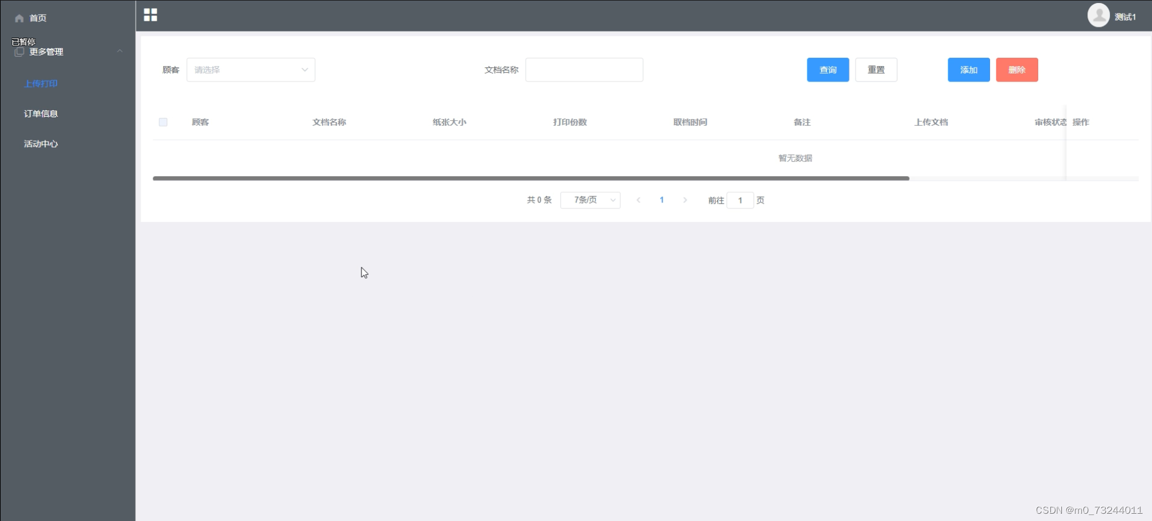The image size is (1152, 521).
Task: Click the 更多管理 menu icon
Action: tap(19, 52)
